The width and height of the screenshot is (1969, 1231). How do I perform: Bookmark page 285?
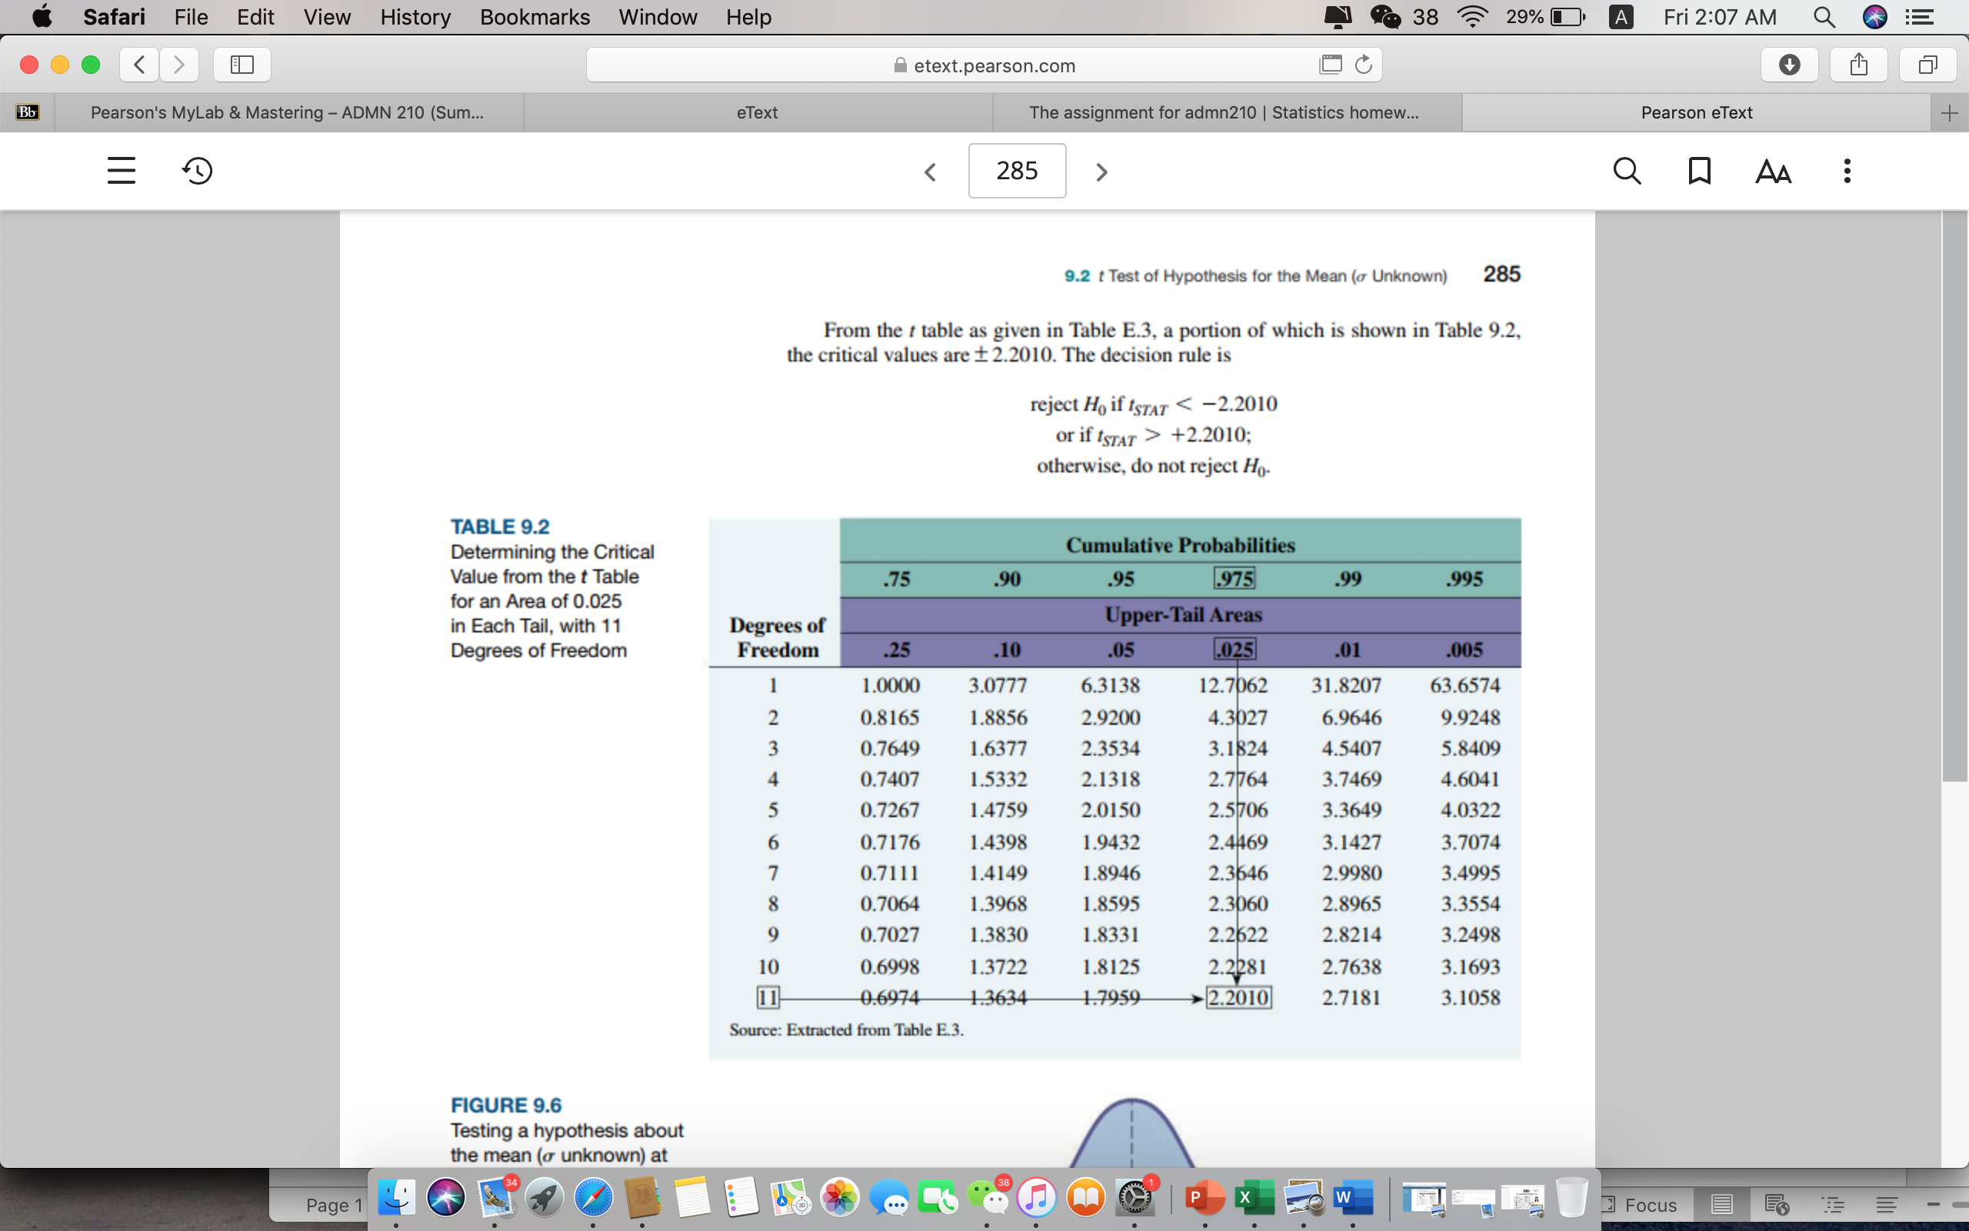(1700, 171)
